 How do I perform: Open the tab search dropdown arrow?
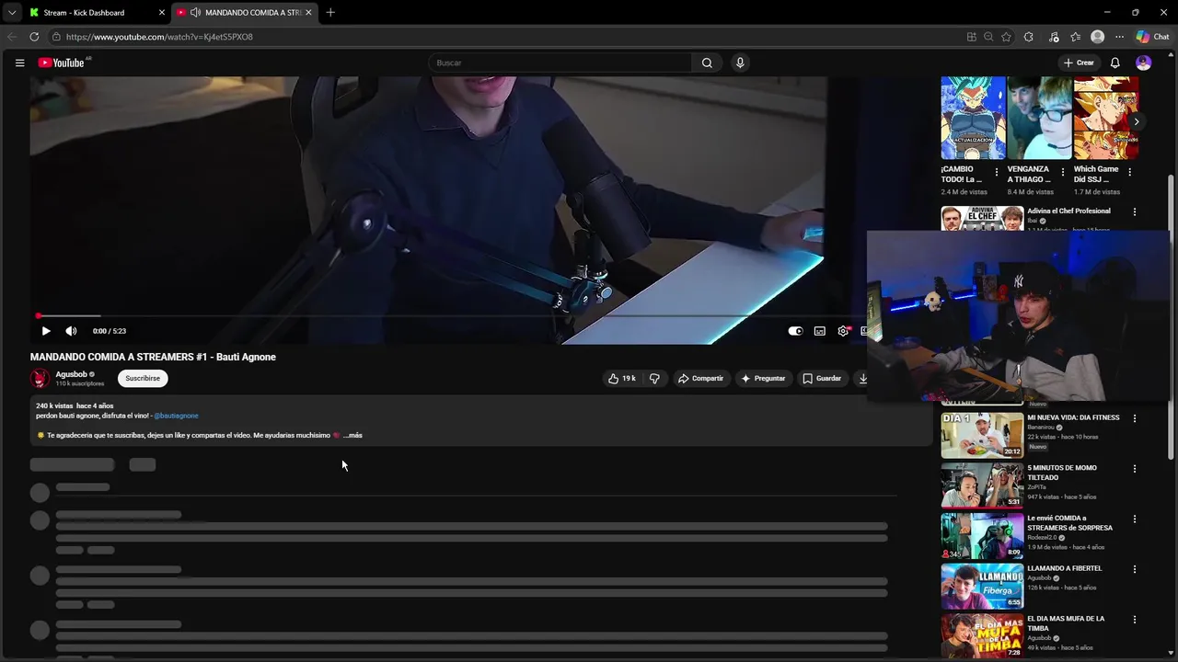click(x=11, y=12)
